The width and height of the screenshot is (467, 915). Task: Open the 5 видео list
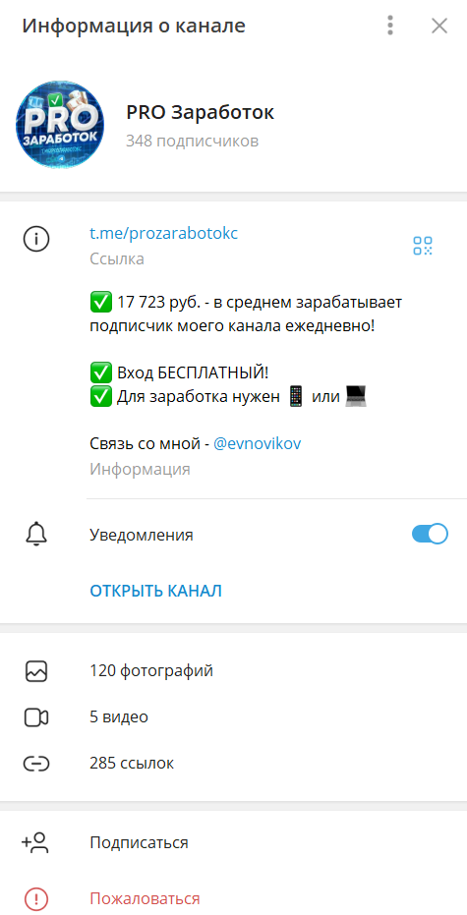click(x=234, y=717)
